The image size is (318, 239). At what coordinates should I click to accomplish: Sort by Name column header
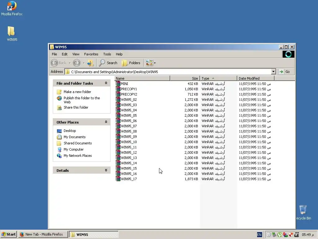coord(142,78)
